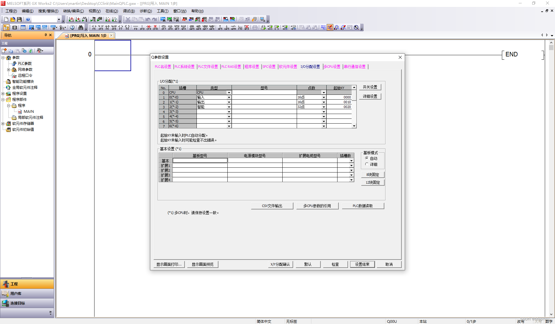Draw vertical line with sF9 icon

142,28
